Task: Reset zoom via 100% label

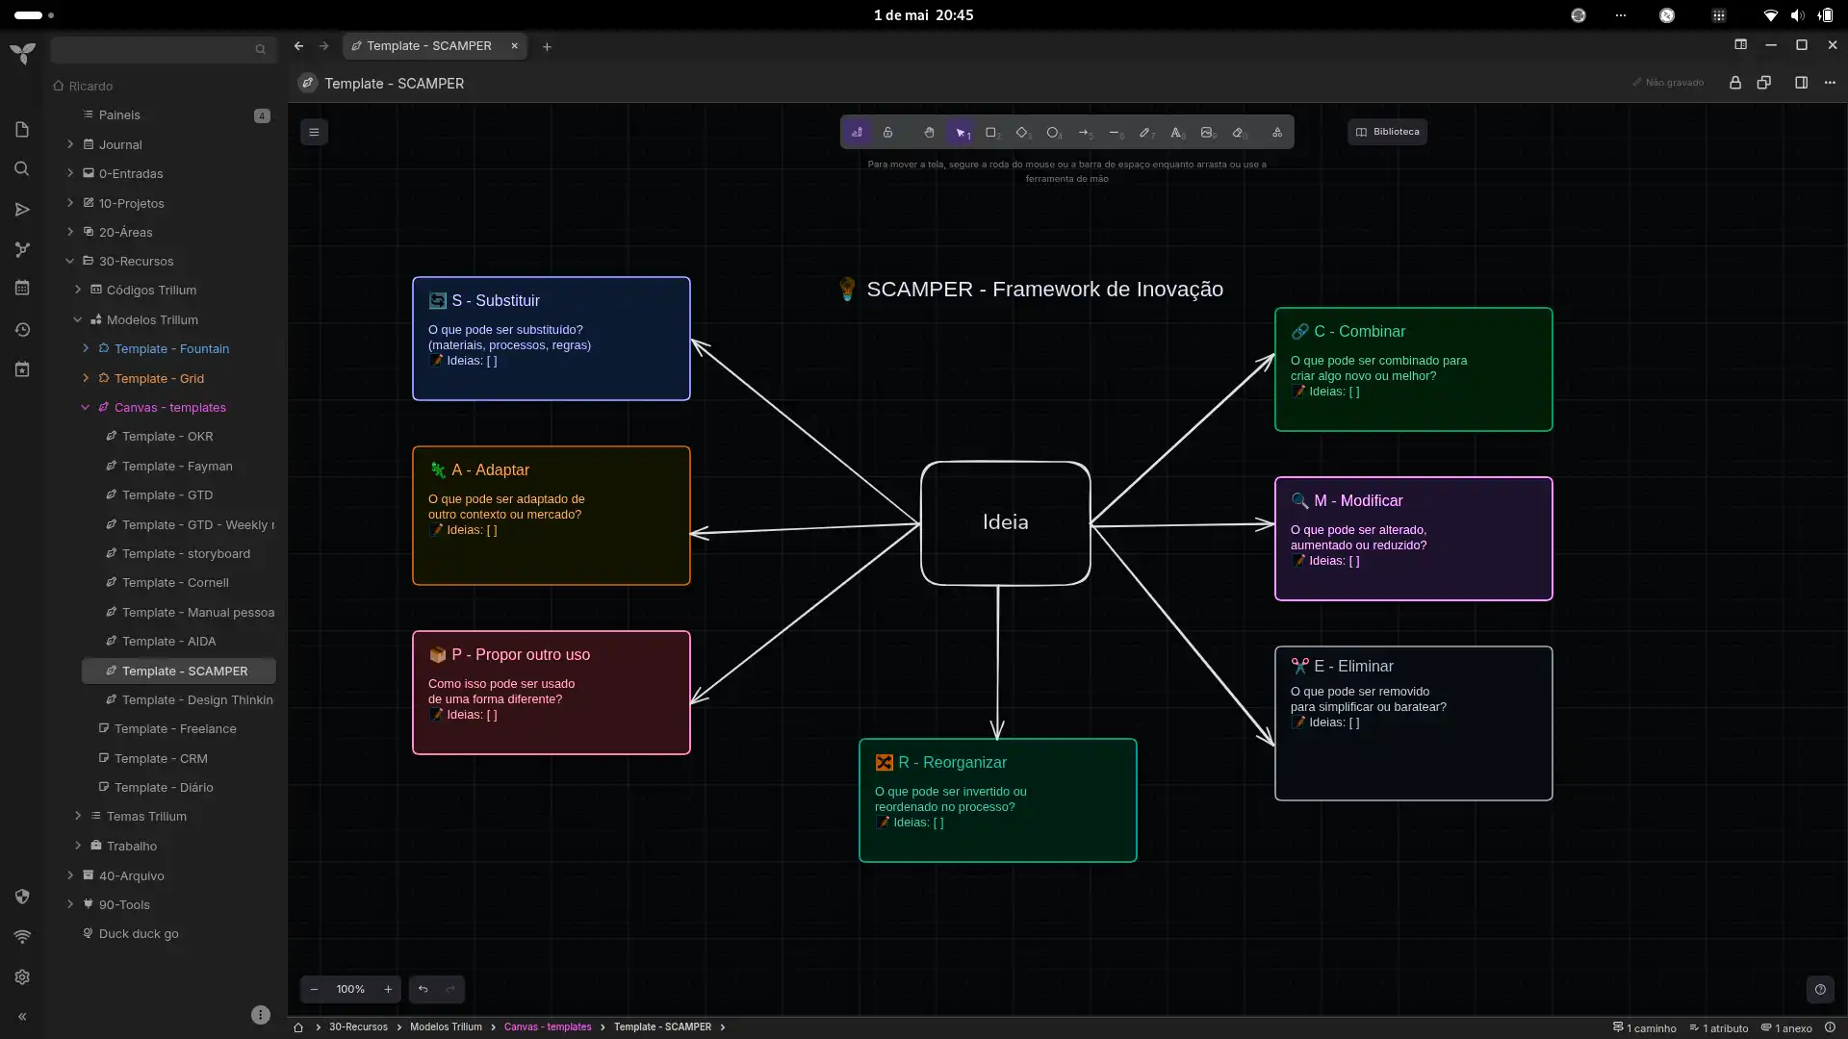Action: coord(350,989)
